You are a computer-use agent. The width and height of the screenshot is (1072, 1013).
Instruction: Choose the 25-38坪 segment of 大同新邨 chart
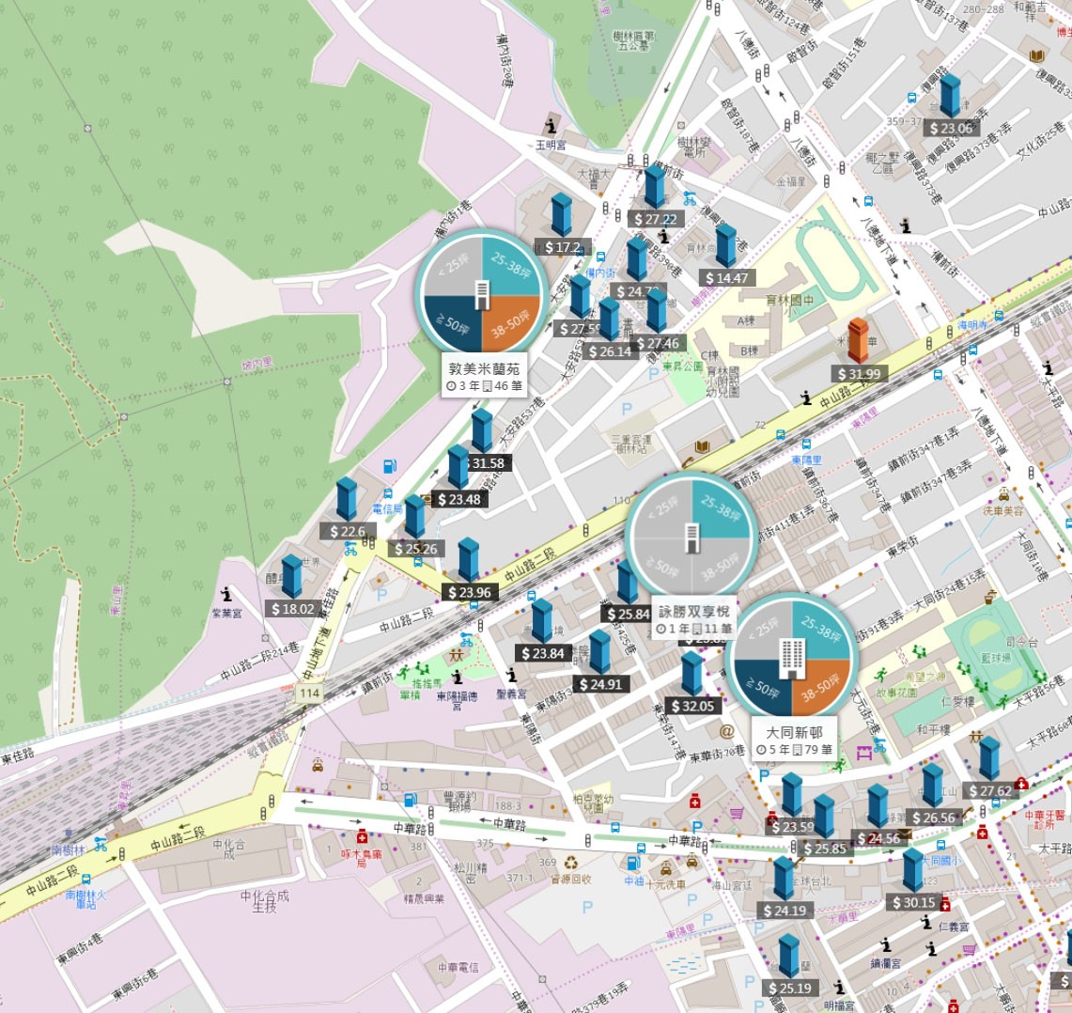[x=822, y=630]
